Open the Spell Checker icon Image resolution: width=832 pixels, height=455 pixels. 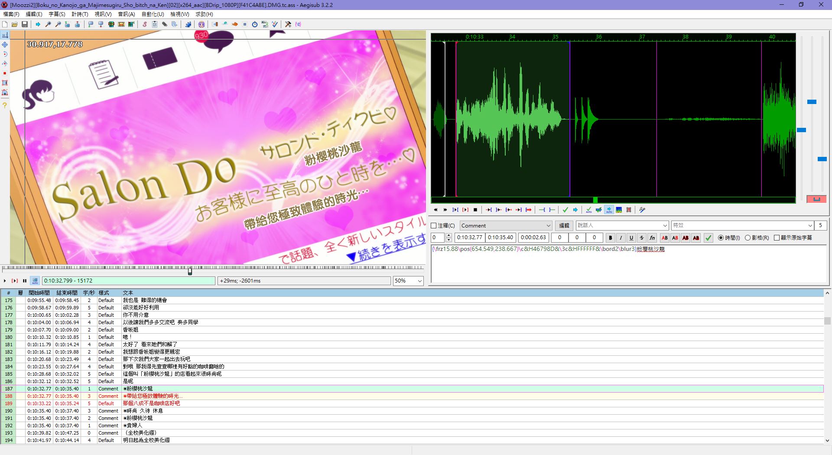(275, 24)
